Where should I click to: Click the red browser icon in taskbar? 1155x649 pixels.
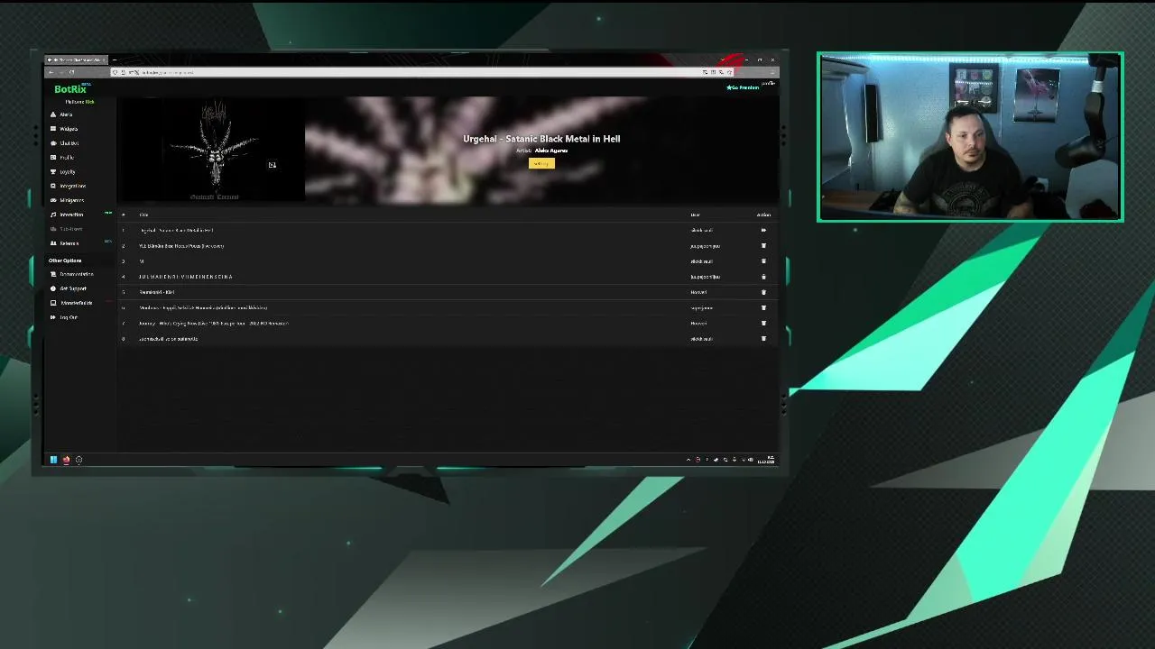point(66,460)
